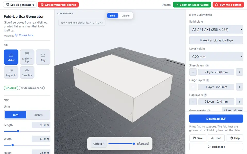Switch preview to Fold tab
The height and width of the screenshot is (154, 247).
point(112,16)
